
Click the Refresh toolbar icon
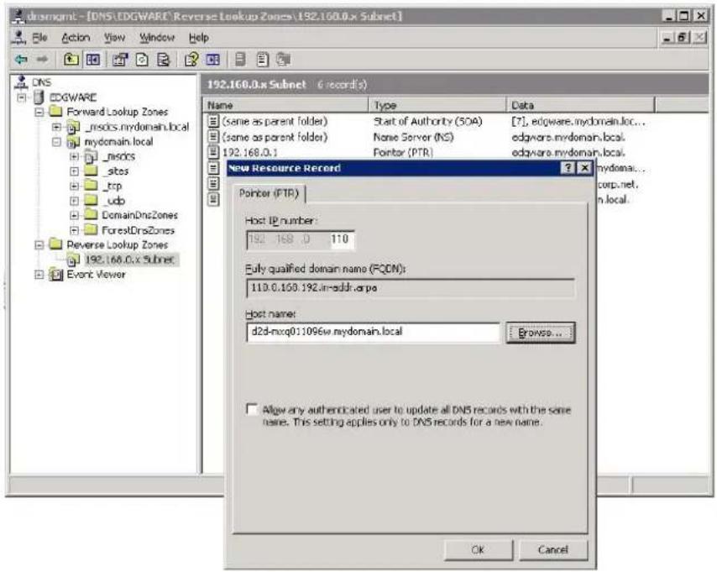coord(142,60)
